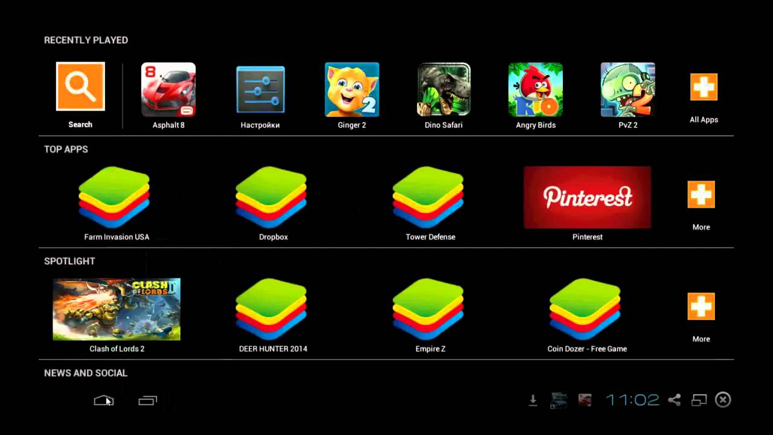The width and height of the screenshot is (773, 435).
Task: Click the RECENTLY PLAYED section heading
Action: click(x=86, y=40)
